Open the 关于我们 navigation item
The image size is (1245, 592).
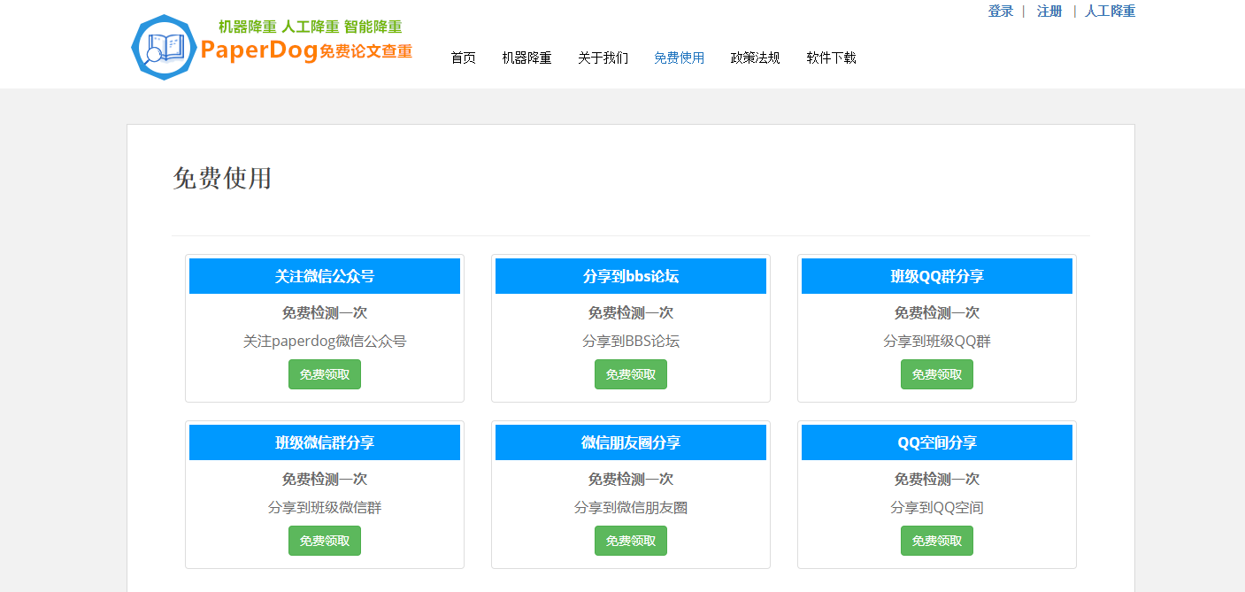[603, 58]
